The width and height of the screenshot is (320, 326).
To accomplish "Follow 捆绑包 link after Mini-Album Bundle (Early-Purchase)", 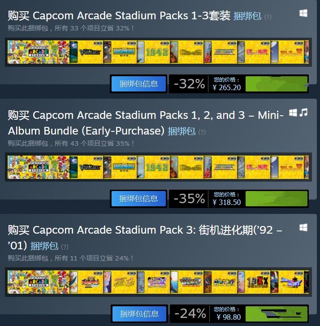I will (182, 131).
